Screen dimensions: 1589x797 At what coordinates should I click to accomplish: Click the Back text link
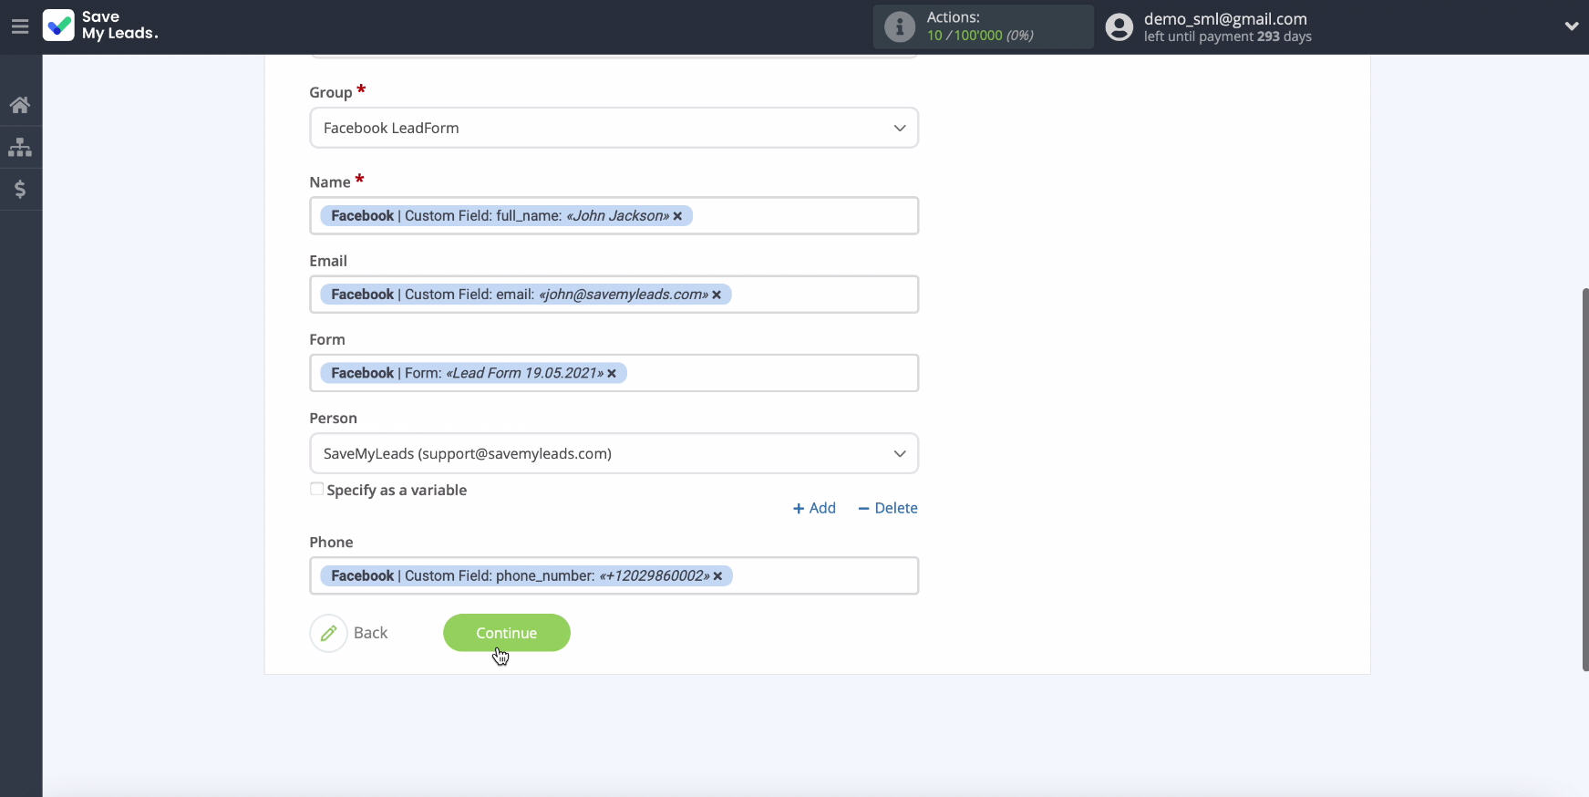pyautogui.click(x=370, y=633)
